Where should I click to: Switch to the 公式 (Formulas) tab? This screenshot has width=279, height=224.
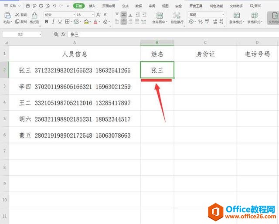(x=125, y=6)
